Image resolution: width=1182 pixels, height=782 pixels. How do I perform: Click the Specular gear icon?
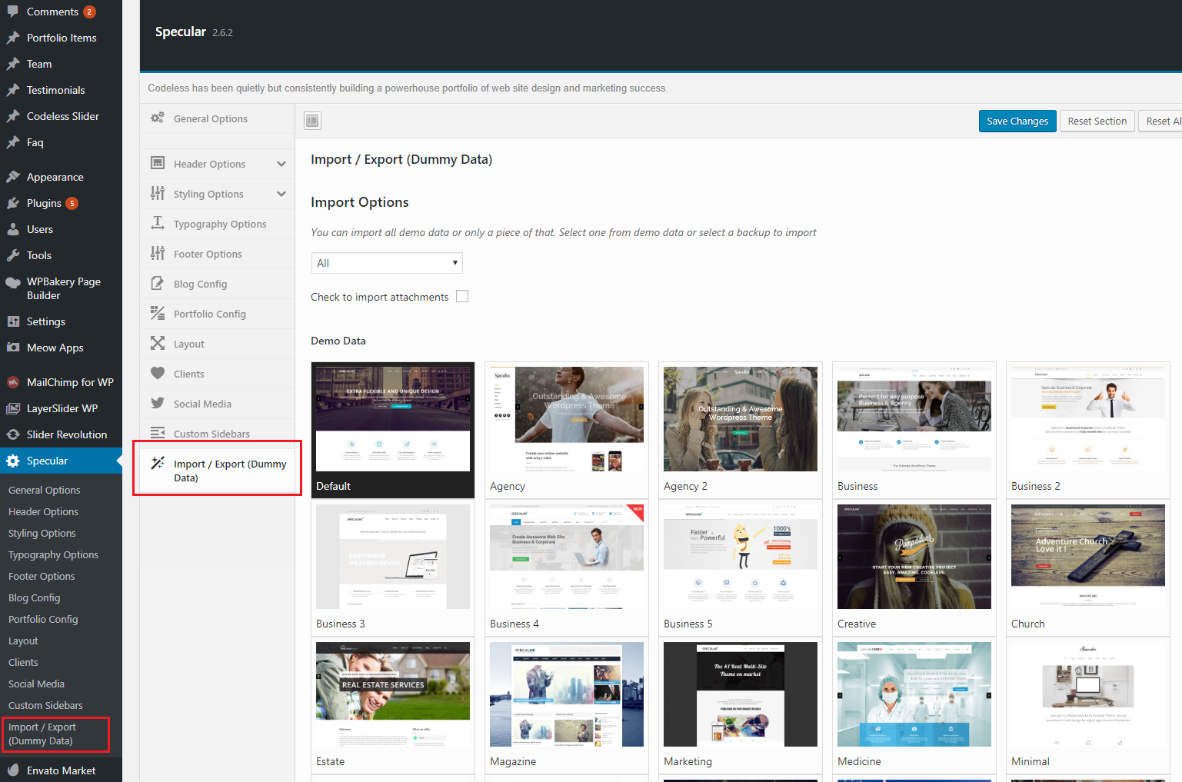13,461
